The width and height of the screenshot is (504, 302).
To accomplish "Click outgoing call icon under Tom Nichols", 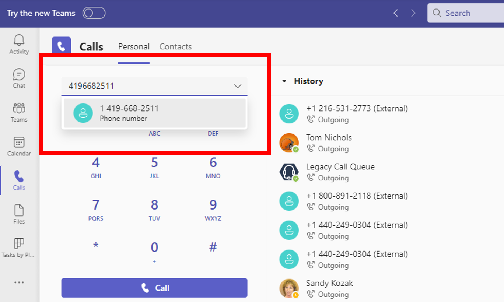I will click(x=311, y=149).
